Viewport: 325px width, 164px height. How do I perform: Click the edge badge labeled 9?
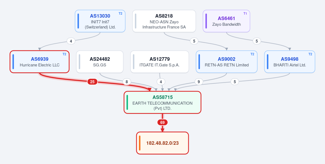point(199,82)
